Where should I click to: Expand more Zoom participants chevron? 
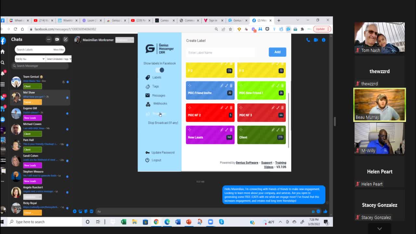point(379,229)
